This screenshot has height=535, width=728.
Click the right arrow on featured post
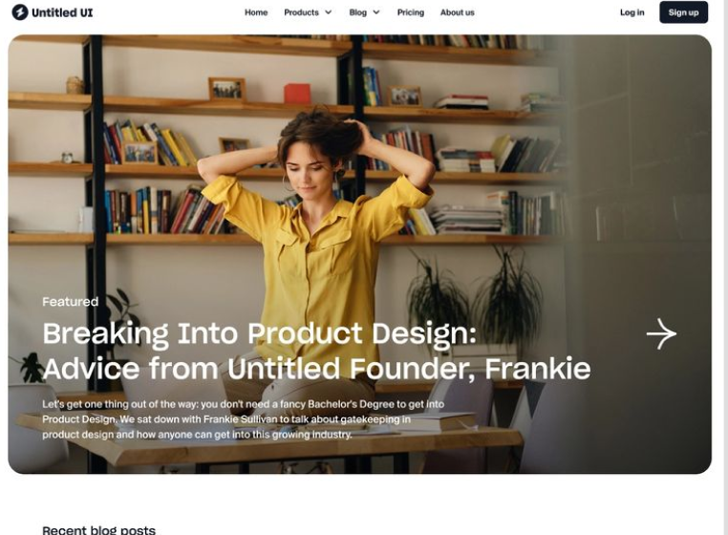[662, 333]
